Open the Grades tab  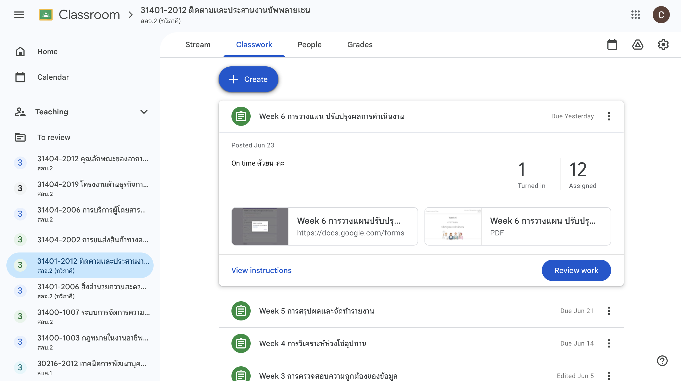pos(360,45)
